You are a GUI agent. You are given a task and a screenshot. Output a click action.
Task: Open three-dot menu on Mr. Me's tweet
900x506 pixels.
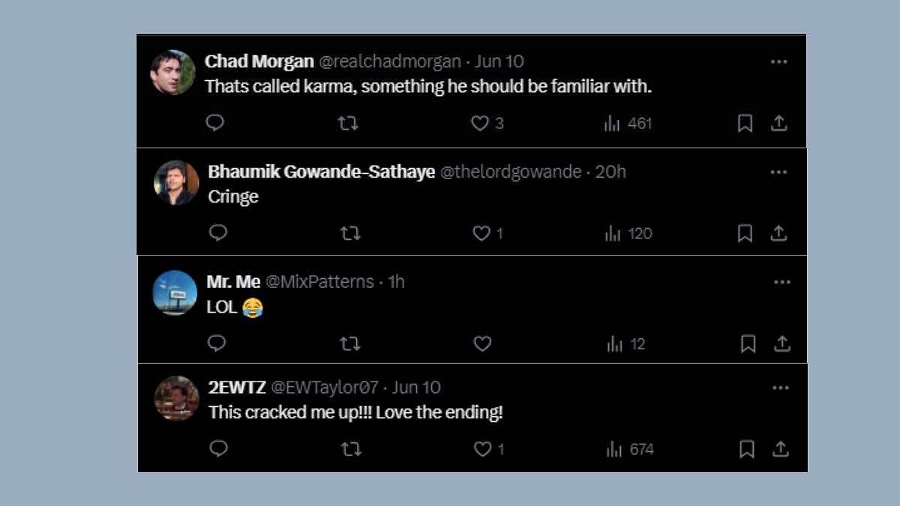[x=782, y=282]
